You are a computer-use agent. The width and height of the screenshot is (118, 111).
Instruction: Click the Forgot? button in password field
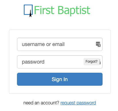click(x=92, y=62)
